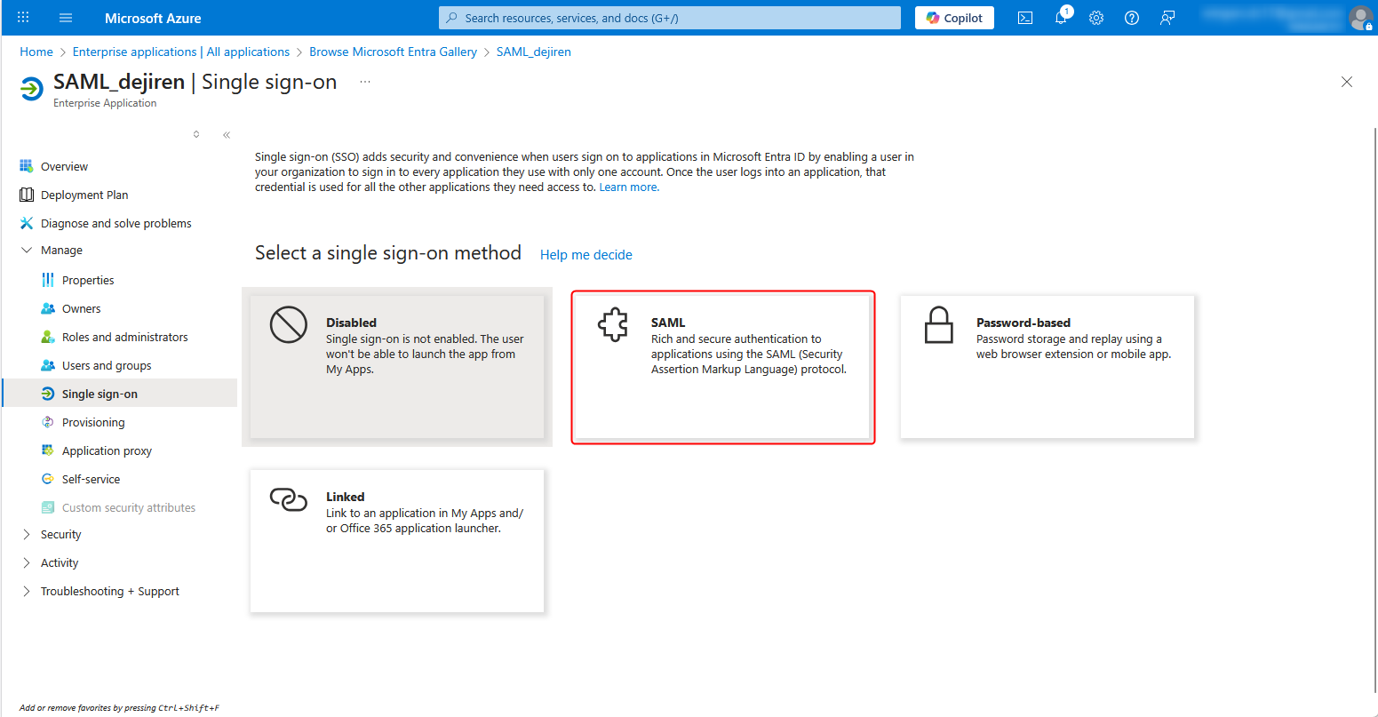The height and width of the screenshot is (717, 1378).
Task: Expand the Security section
Action: tap(27, 535)
